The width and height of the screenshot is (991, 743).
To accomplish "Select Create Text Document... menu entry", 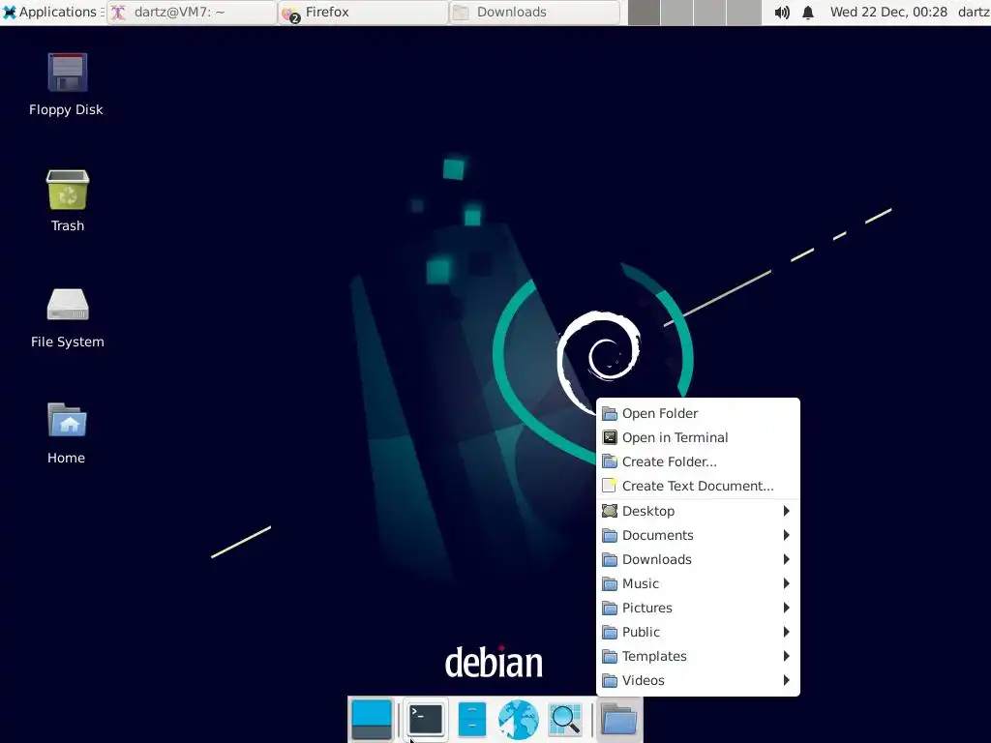I will (698, 486).
